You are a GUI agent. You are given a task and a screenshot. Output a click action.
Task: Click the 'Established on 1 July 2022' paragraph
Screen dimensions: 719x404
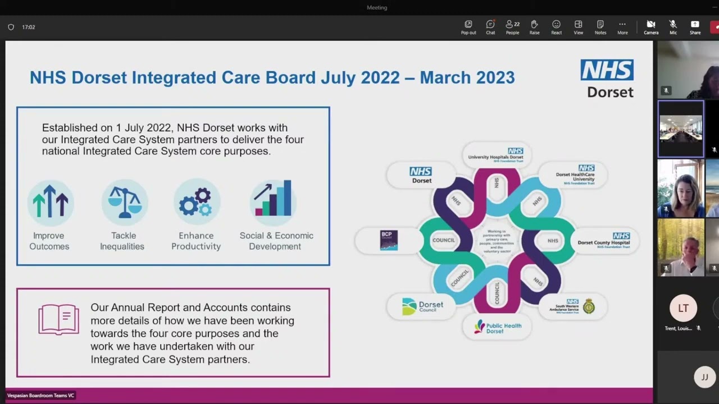click(173, 140)
